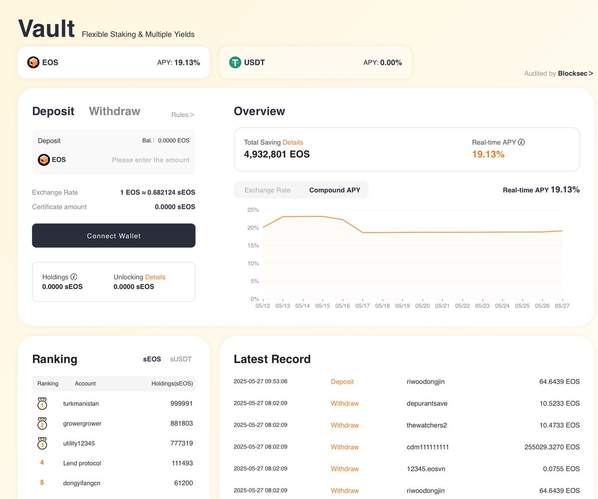Click account utility12345 in ranking
The width and height of the screenshot is (598, 499).
pos(79,443)
